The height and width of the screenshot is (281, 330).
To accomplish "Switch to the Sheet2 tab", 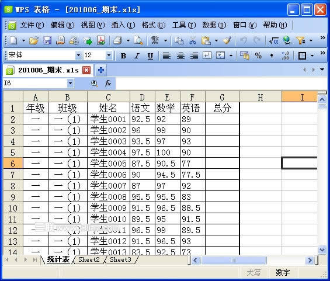I will 89,259.
